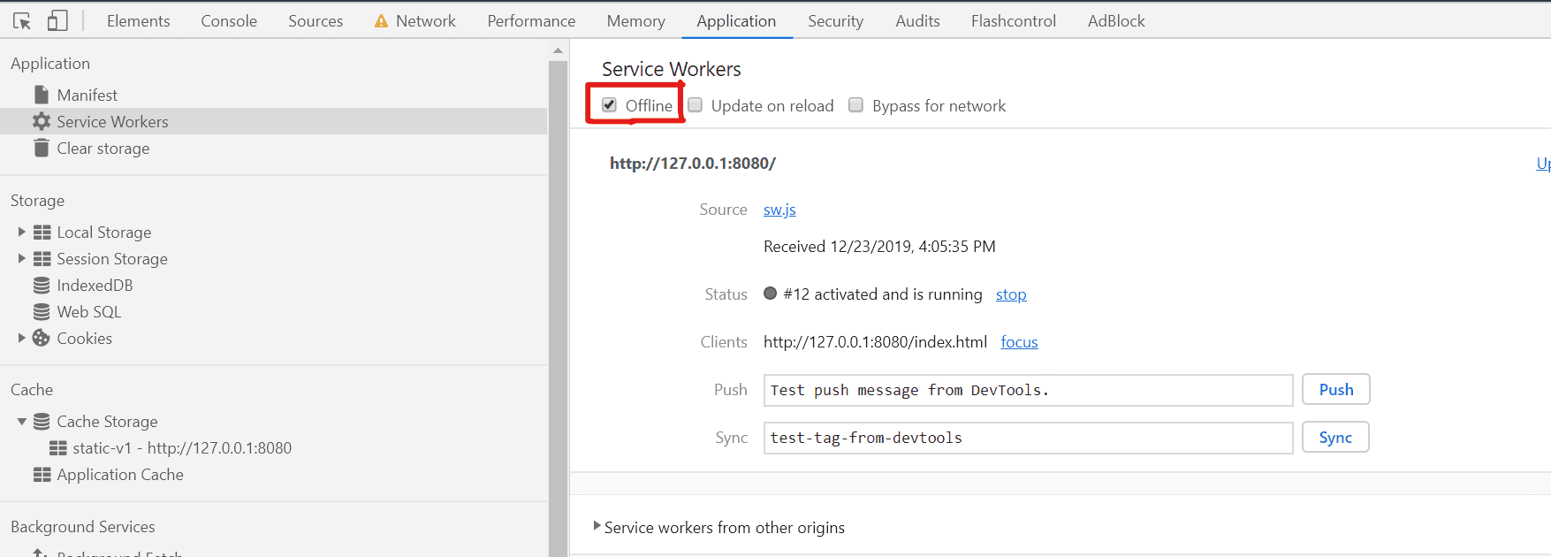Image resolution: width=1551 pixels, height=557 pixels.
Task: Open the Application Cache grid icon
Action: [x=42, y=475]
